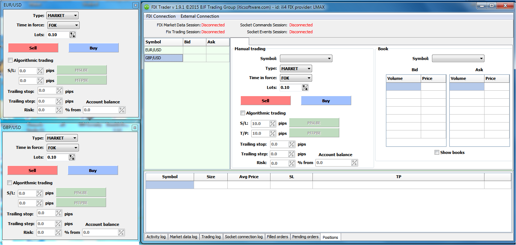Click Buy in the EUR/USD window

pyautogui.click(x=93, y=48)
